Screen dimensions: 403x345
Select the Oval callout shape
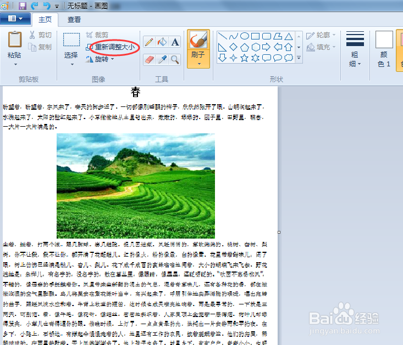coord(278,58)
